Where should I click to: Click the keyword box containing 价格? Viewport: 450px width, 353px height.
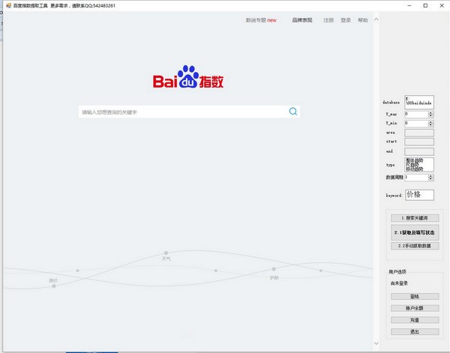pyautogui.click(x=419, y=195)
